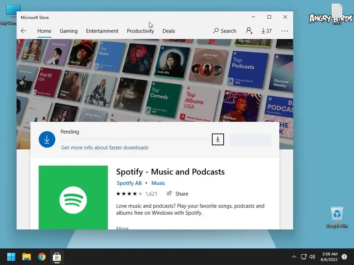Switch to the Gaming tab
This screenshot has height=265, width=354.
(x=69, y=31)
